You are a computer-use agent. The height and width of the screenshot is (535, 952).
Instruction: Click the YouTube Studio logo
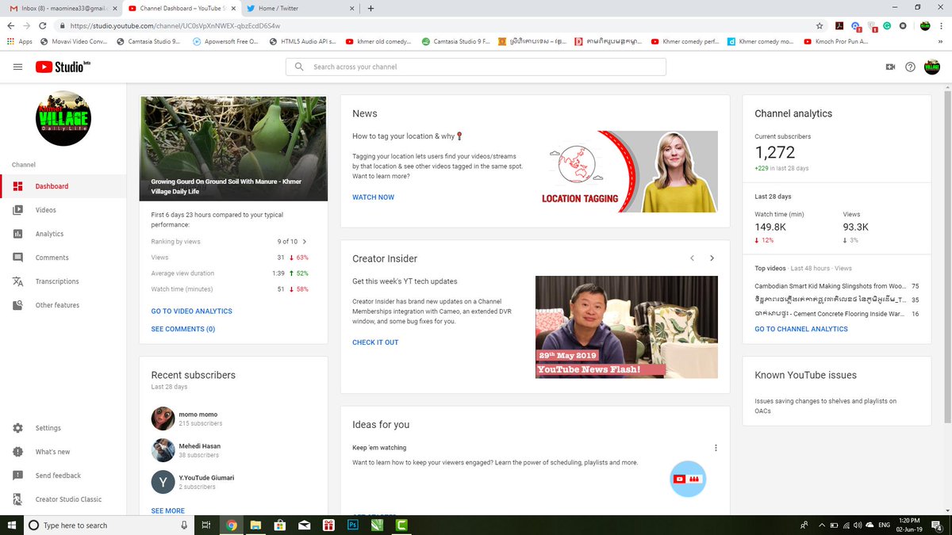(x=63, y=67)
